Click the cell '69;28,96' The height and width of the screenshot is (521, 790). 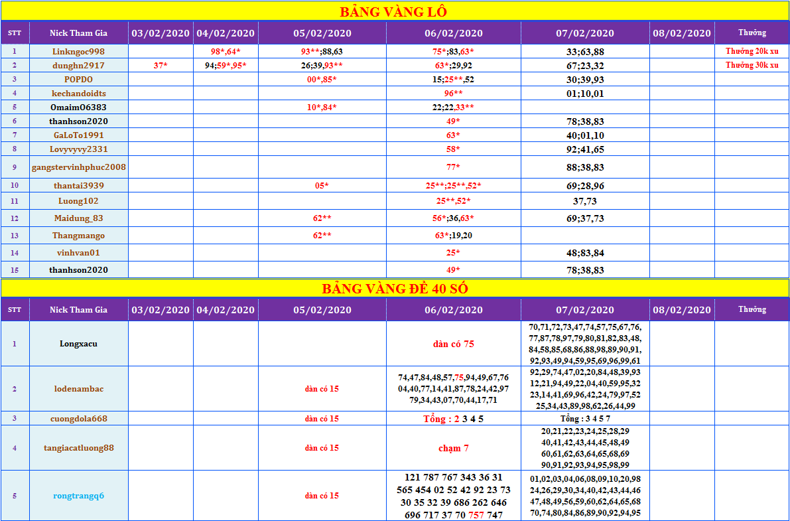tap(585, 186)
